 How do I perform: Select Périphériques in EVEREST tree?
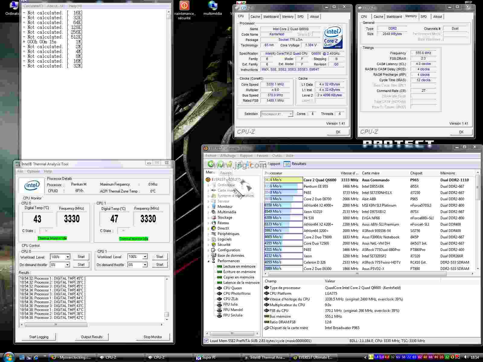coord(229,234)
